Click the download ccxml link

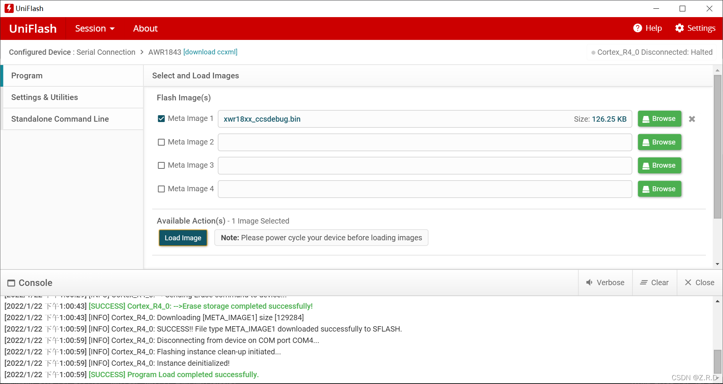point(210,52)
